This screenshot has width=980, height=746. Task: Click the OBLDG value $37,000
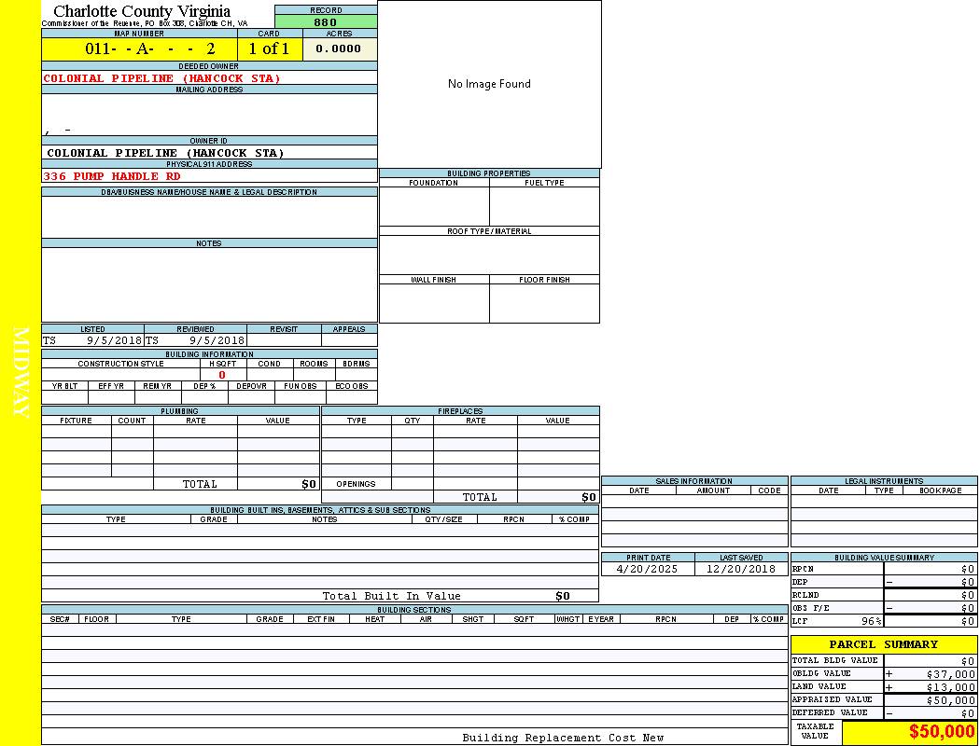(950, 674)
